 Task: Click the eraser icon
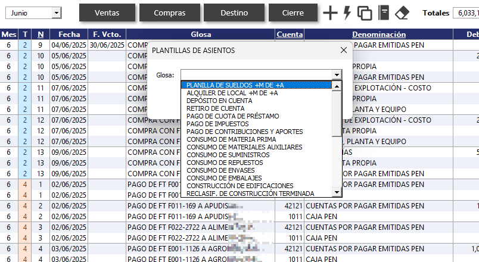click(x=402, y=13)
